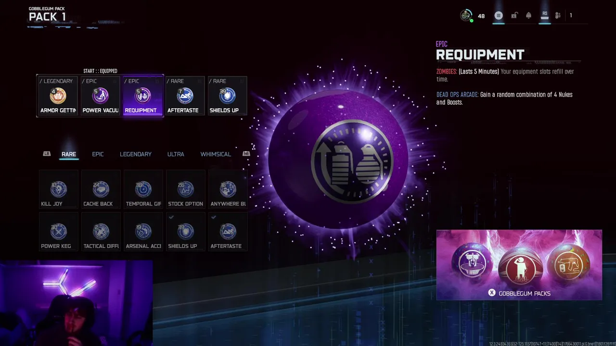The width and height of the screenshot is (616, 346).
Task: Select the equipped Armor Getting legendary gobblegum
Action: [x=58, y=96]
